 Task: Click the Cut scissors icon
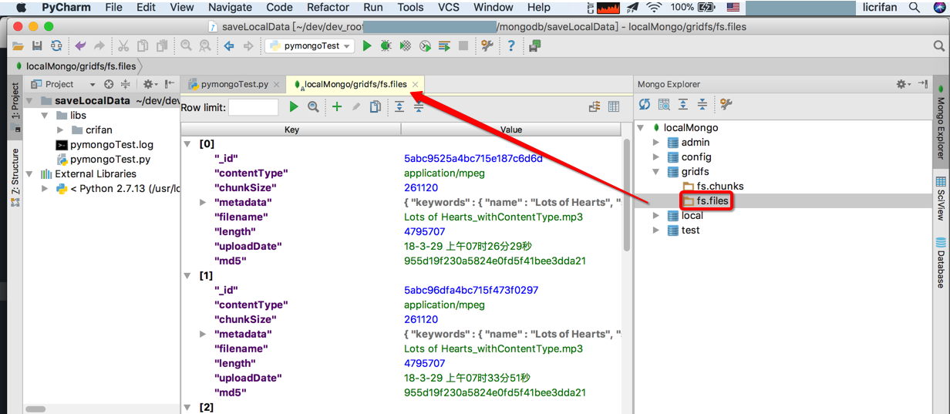[123, 46]
